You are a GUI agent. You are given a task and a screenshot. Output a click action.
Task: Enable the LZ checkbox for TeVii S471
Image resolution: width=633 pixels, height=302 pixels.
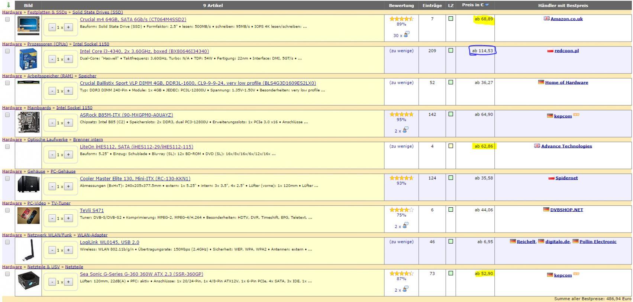[x=450, y=210]
